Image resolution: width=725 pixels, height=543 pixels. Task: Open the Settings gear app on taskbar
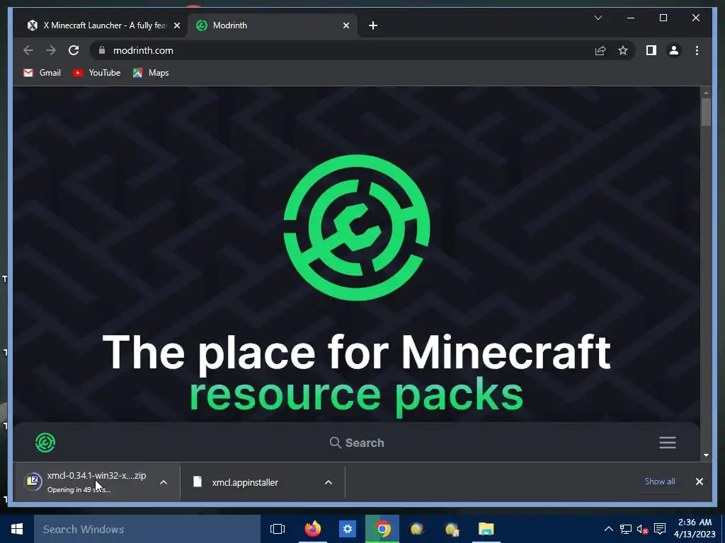347,529
